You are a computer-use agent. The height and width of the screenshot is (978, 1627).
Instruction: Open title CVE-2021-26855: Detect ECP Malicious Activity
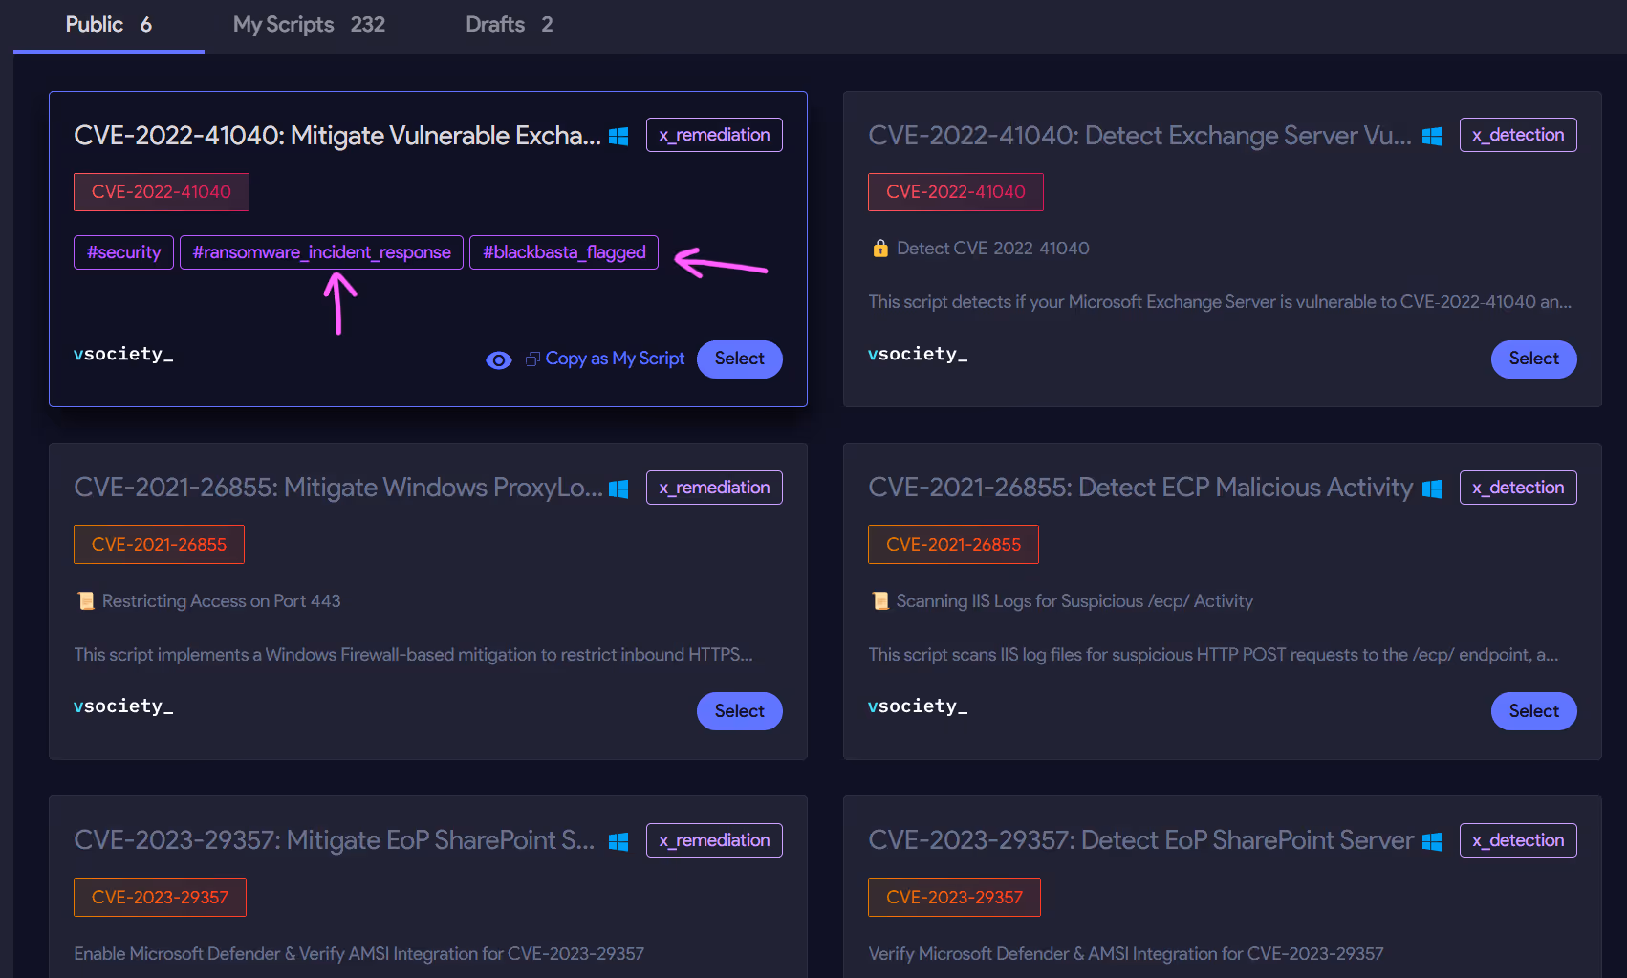coord(1140,488)
